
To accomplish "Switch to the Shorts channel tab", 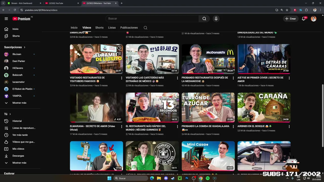I will [99, 28].
